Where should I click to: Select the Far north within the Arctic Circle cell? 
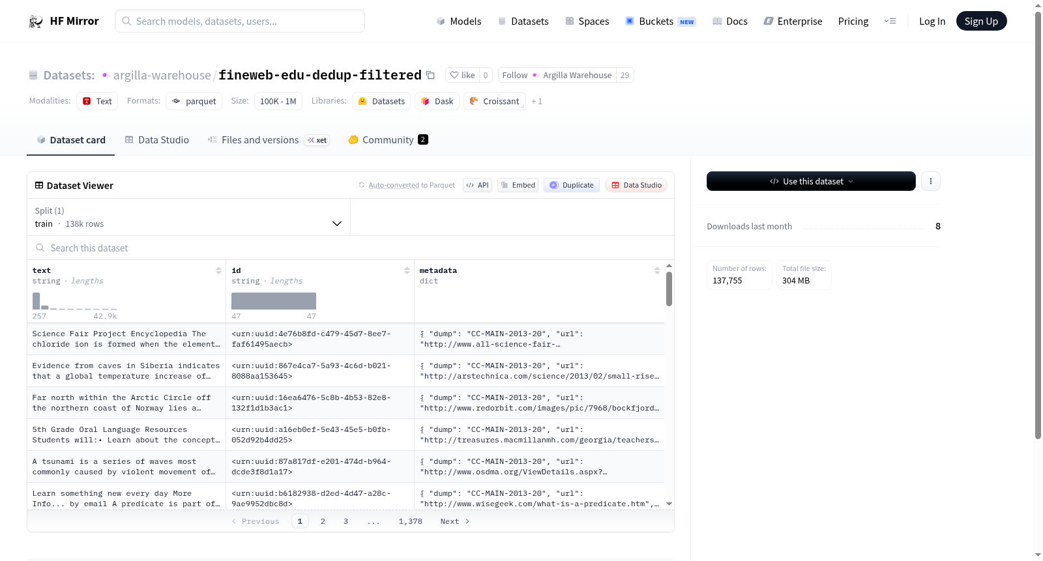coord(126,403)
